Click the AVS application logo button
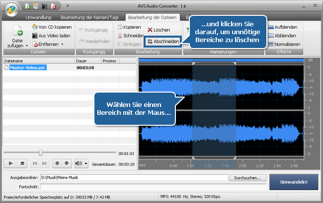This screenshot has width=323, height=203. (11, 9)
